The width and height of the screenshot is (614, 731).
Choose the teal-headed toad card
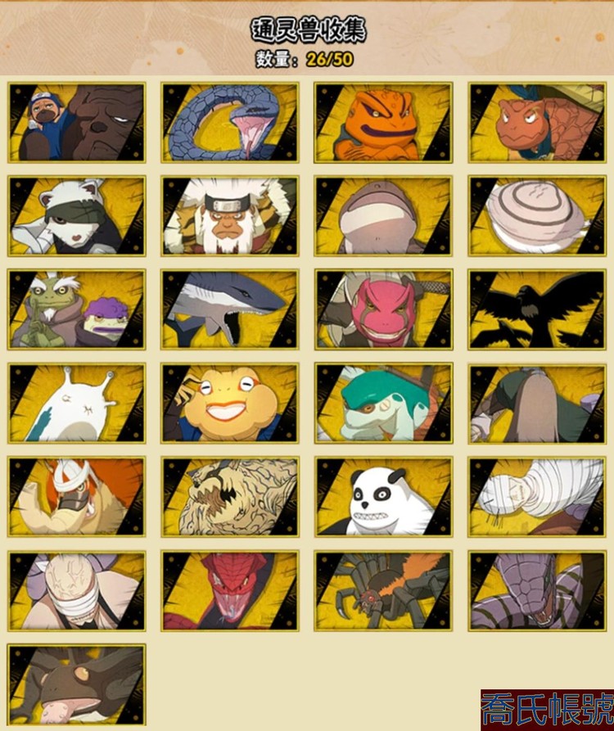pyautogui.click(x=383, y=404)
